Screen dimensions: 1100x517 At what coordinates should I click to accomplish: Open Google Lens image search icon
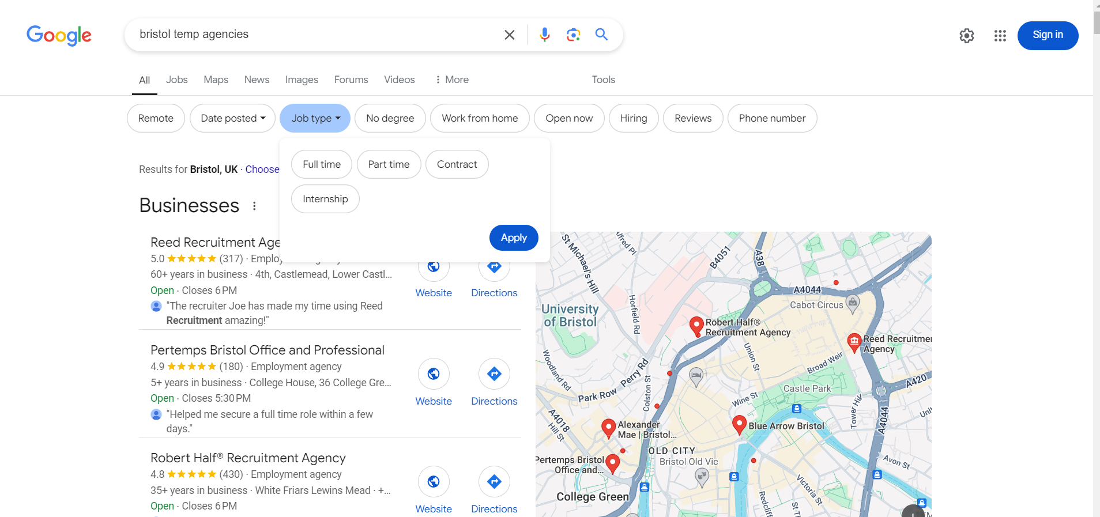point(573,35)
